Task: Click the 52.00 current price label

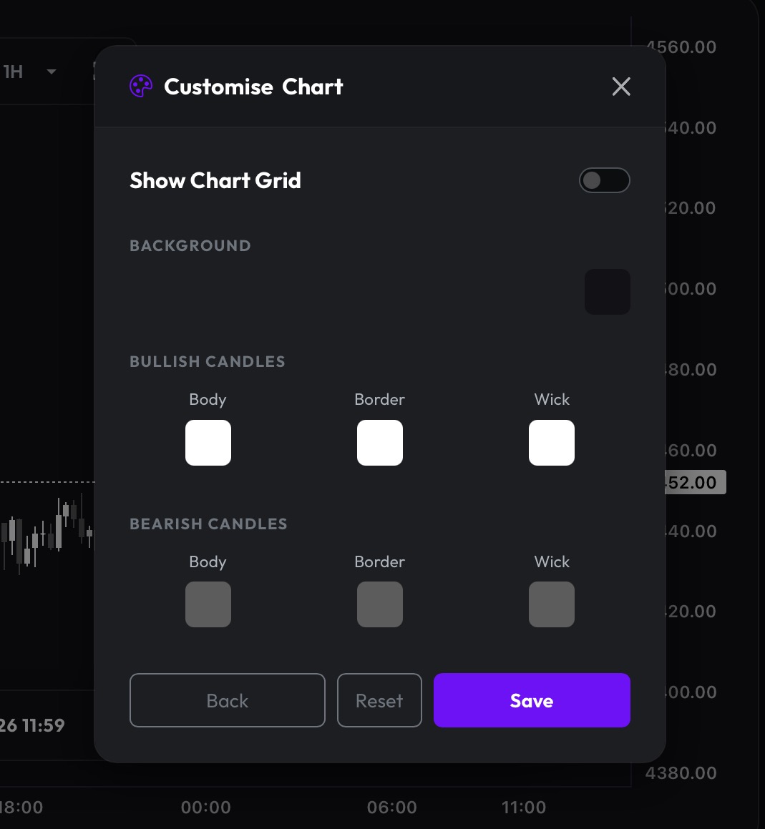Action: tap(695, 482)
